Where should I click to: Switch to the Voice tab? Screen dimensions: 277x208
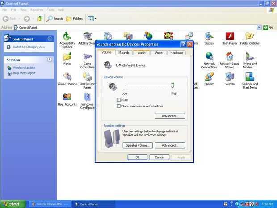point(159,53)
